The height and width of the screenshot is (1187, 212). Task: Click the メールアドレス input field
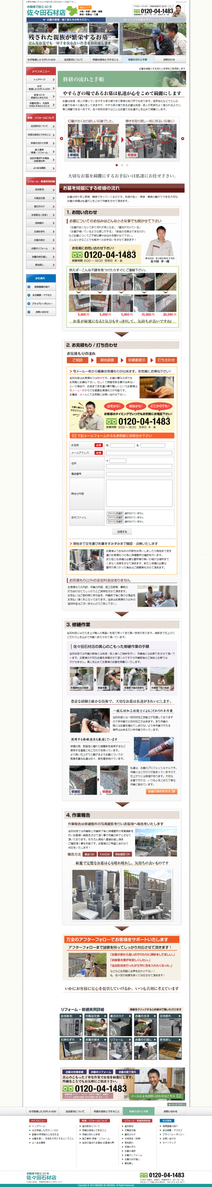(139, 453)
